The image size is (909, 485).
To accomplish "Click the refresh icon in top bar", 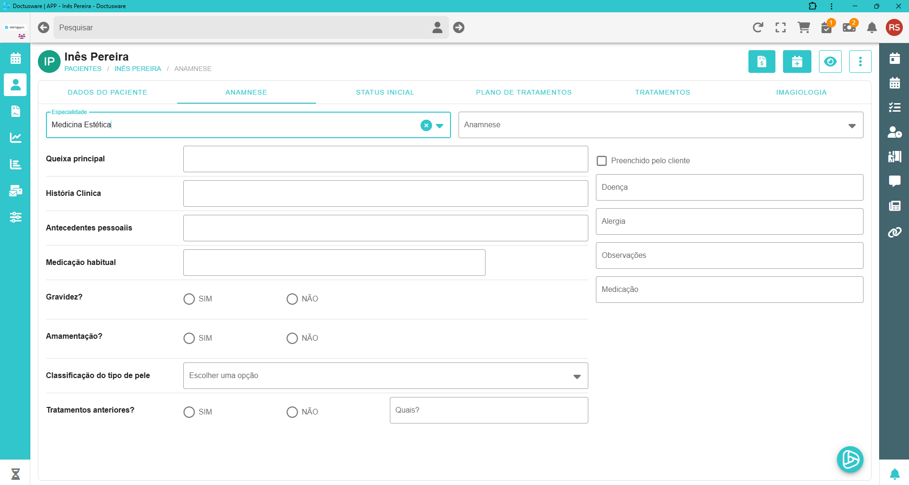I will pos(758,27).
